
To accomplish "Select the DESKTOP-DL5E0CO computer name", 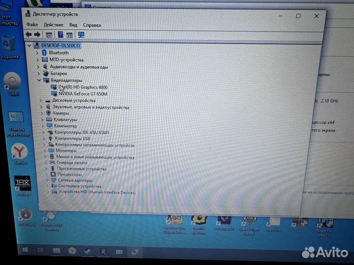I will pos(60,46).
